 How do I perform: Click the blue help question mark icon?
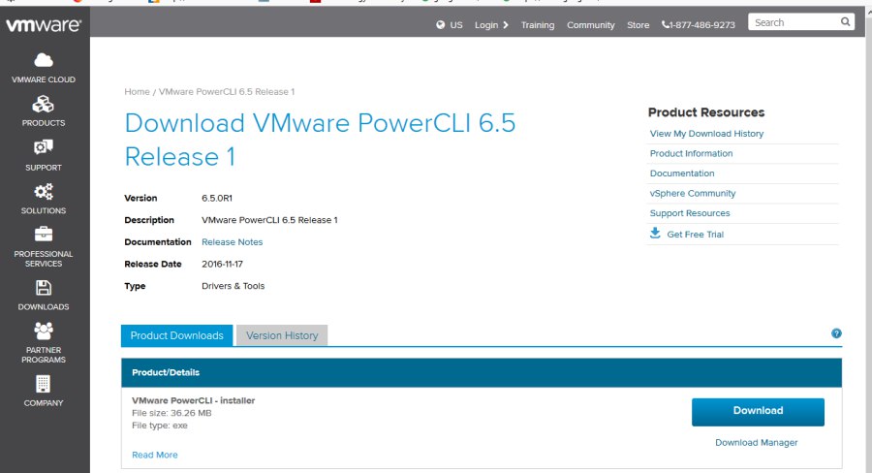click(836, 333)
